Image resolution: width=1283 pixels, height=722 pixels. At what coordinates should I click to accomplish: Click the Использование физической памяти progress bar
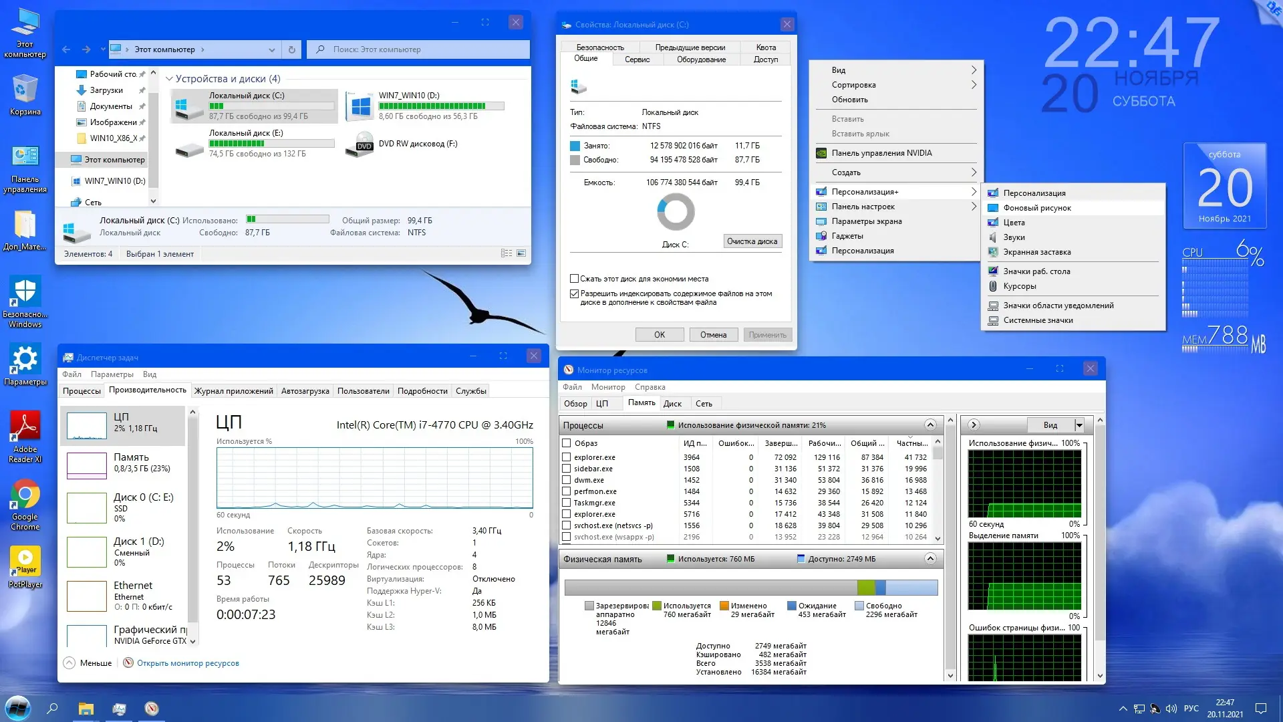tap(748, 425)
